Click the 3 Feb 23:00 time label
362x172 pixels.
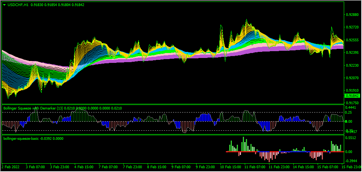pyautogui.click(x=60, y=167)
